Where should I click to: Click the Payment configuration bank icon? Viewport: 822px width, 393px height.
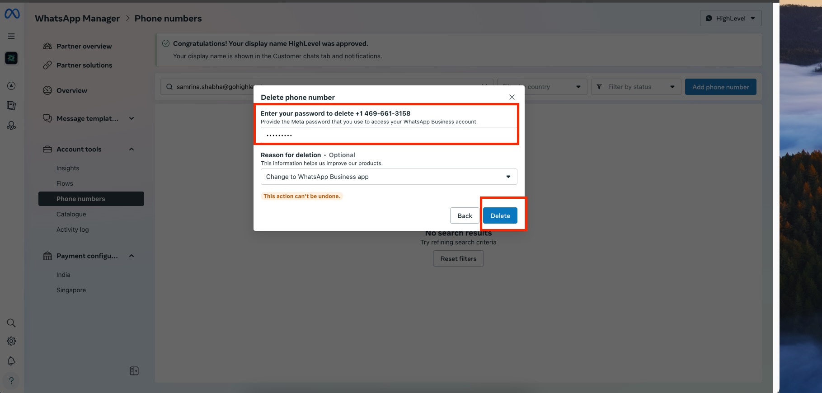(x=47, y=256)
